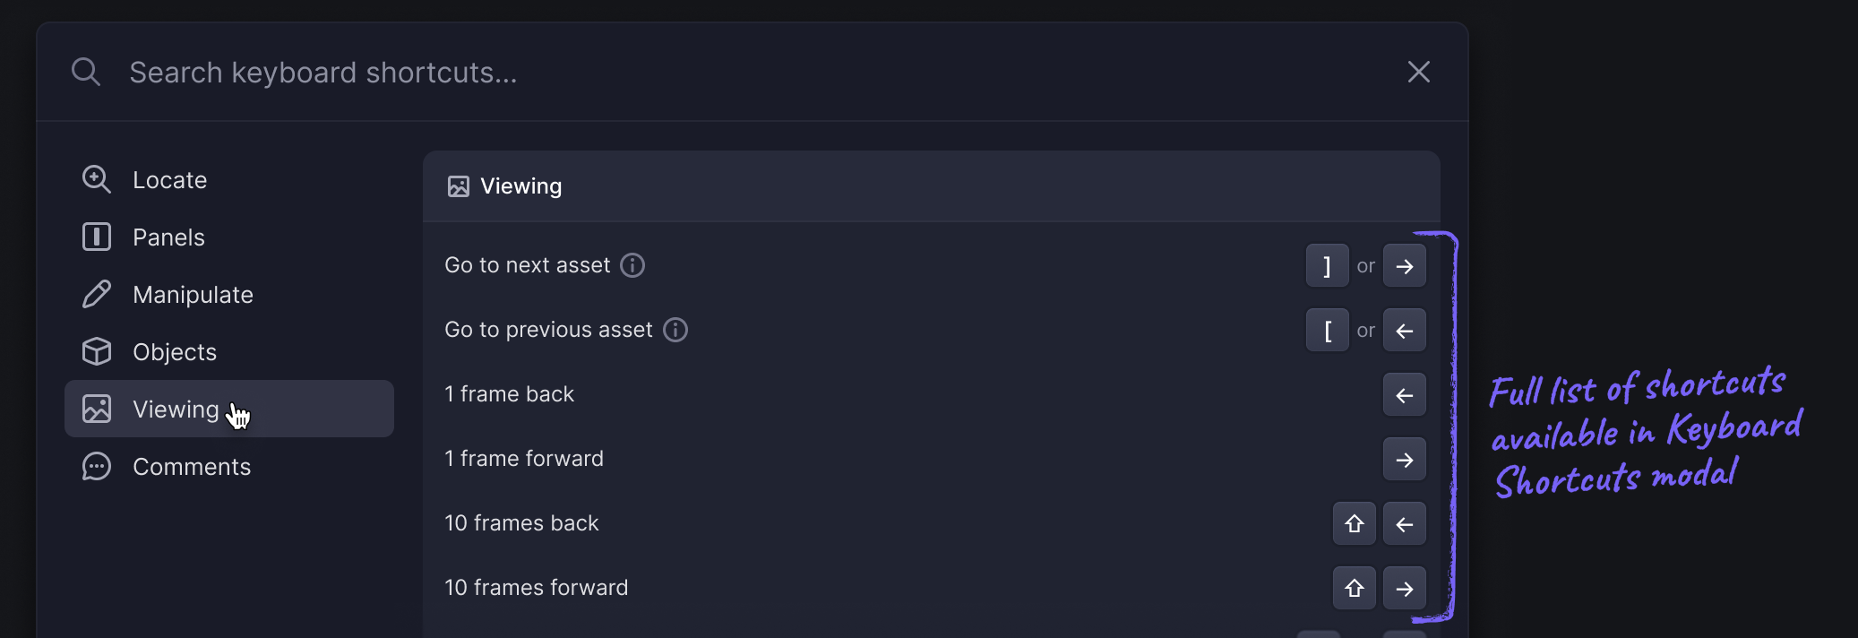Click the right-arrow badge for 1 frame forward
1858x638 pixels.
click(1404, 459)
